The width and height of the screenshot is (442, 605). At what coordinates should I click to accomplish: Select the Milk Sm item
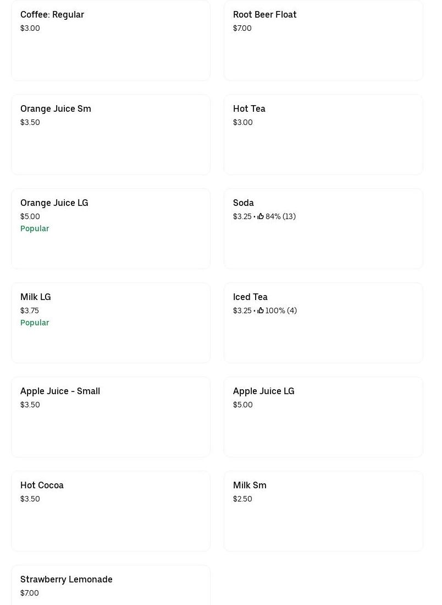[x=323, y=511]
